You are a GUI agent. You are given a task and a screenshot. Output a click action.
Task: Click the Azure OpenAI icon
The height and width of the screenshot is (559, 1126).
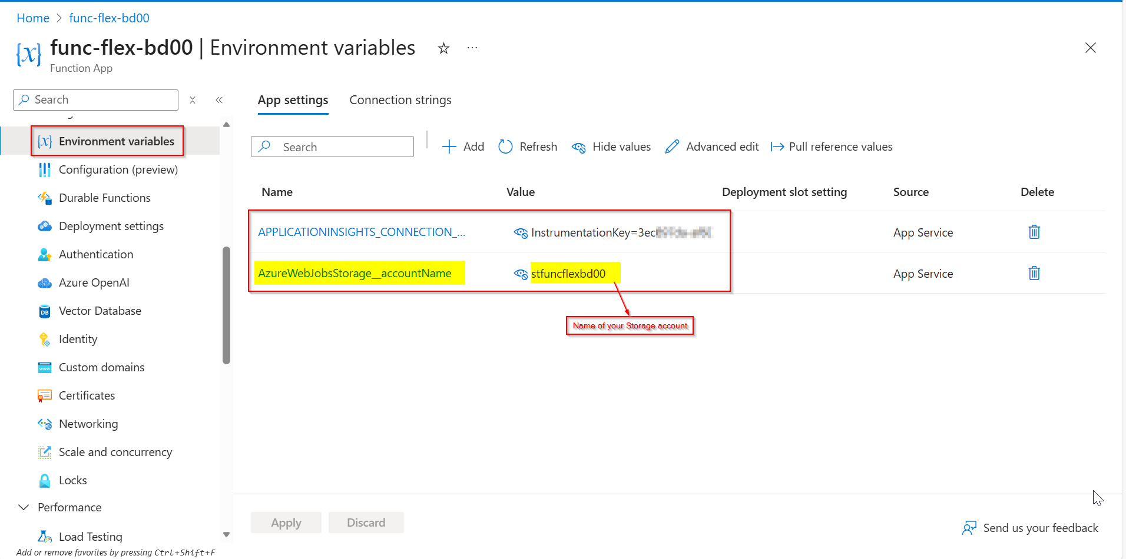pos(45,283)
